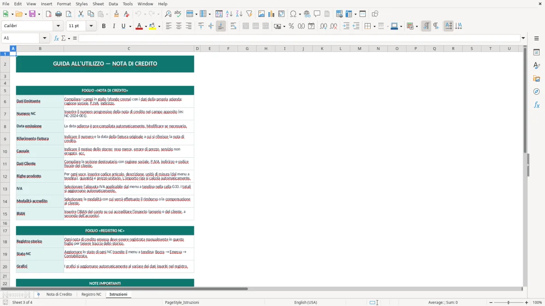Open Find & Replace
545x306 pixels.
point(168,14)
